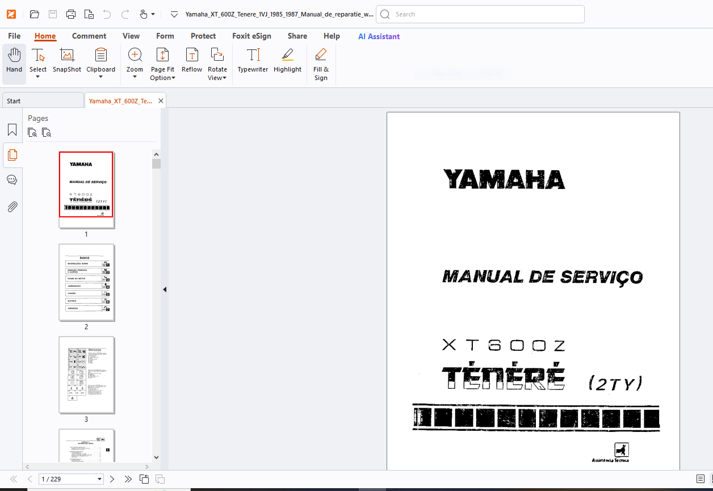Open the Form ribbon tab

(x=165, y=36)
